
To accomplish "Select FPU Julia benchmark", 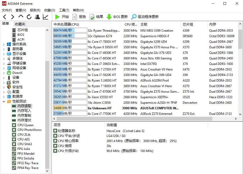I will click(24, 149).
